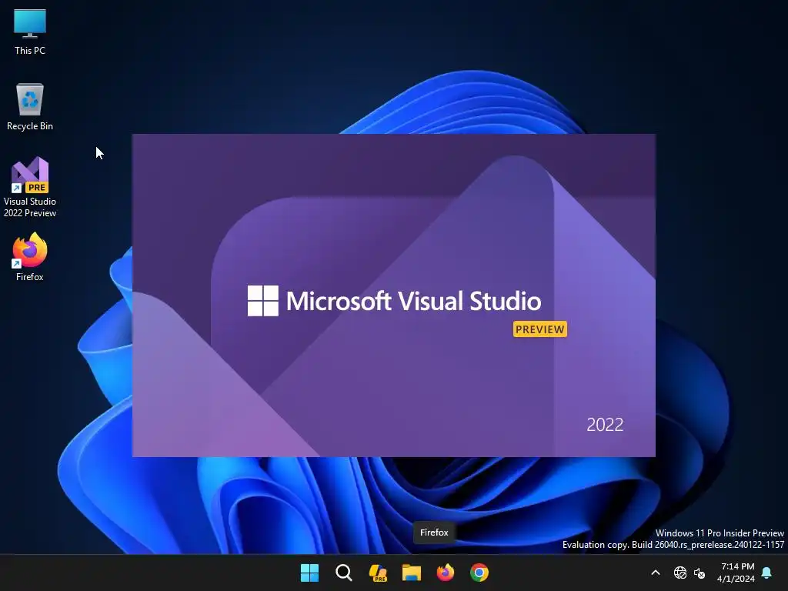This screenshot has height=591, width=788.
Task: Select the Firefox desktop shortcut
Action: (x=30, y=257)
